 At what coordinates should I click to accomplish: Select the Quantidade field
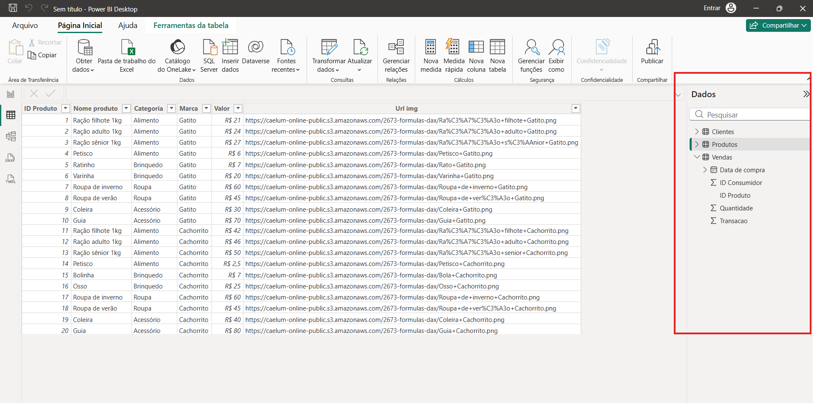736,208
